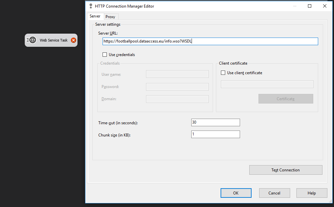Maximize the HTTP Connection Manager Editor window
Screen dimensions: 334x207
[x=310, y=6]
